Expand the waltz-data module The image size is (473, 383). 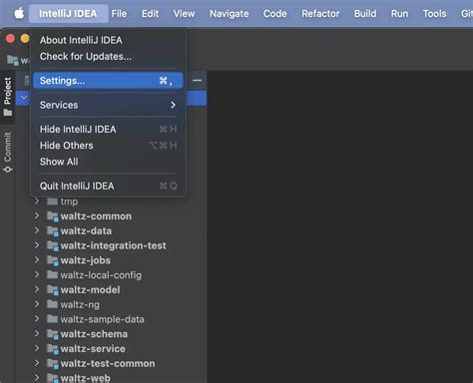click(37, 230)
